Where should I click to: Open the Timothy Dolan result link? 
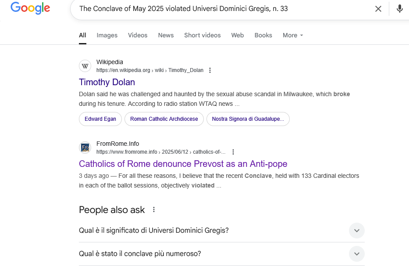click(x=107, y=82)
